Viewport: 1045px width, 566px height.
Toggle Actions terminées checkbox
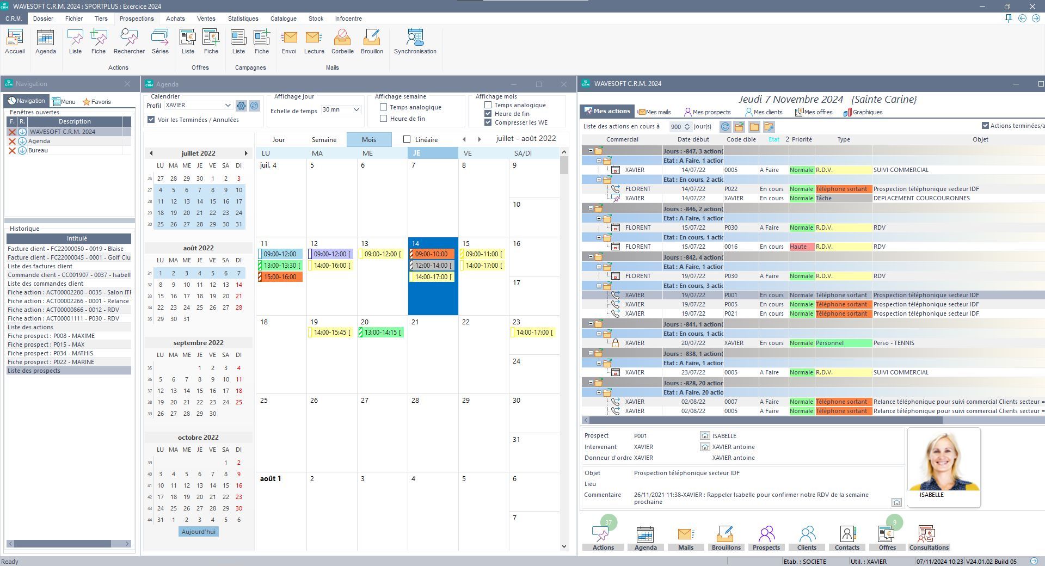pos(985,126)
